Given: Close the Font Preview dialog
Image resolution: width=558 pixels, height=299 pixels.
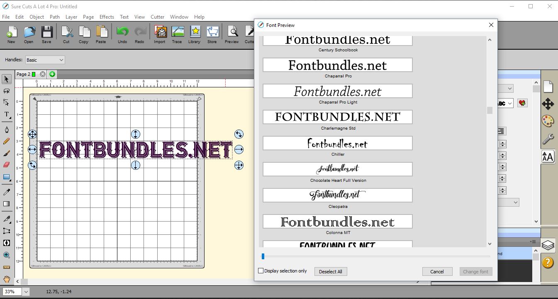Looking at the screenshot, I should (x=491, y=25).
